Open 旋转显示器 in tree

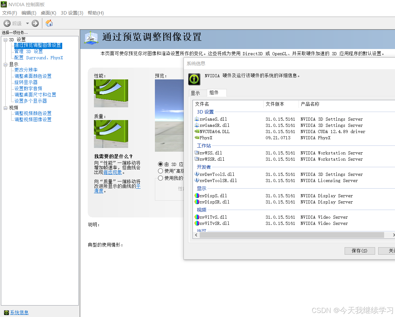(26, 83)
